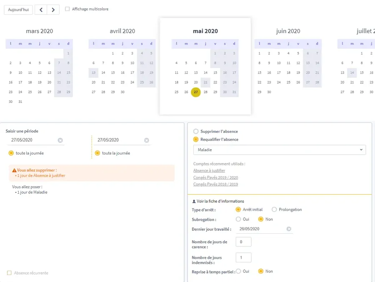Image resolution: width=375 pixels, height=282 pixels.
Task: Choose Prolongation as type d'arrêt
Action: pyautogui.click(x=274, y=210)
